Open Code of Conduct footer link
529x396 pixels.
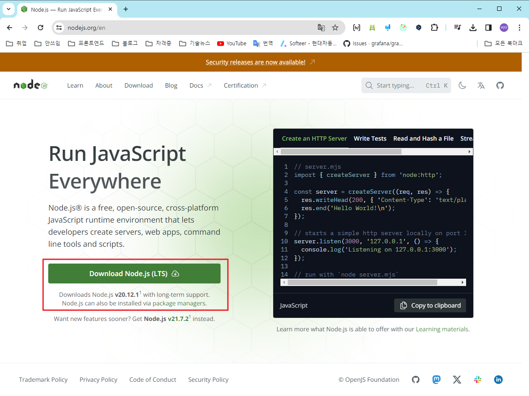152,380
